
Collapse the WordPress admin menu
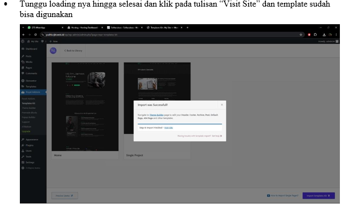(33, 168)
